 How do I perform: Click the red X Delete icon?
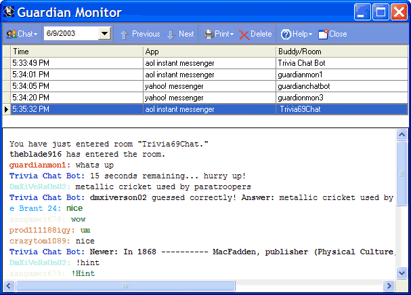pyautogui.click(x=244, y=35)
